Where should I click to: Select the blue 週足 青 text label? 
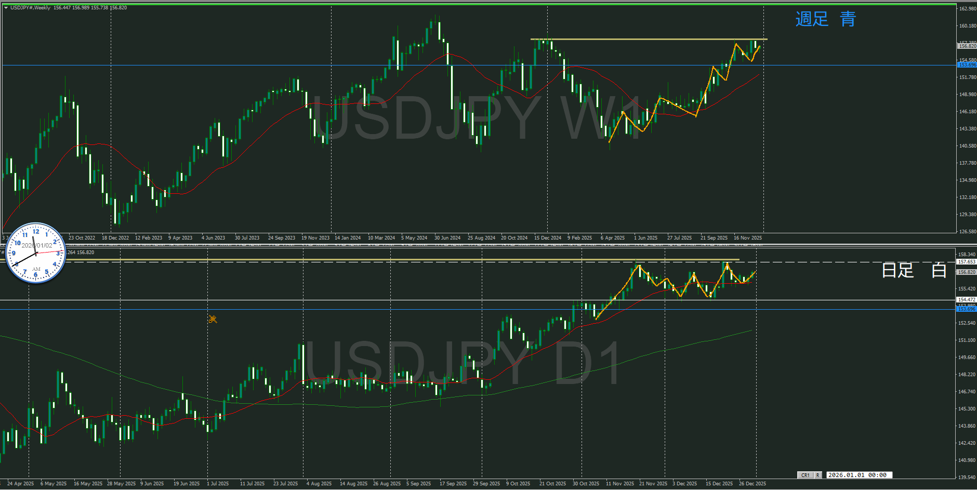coord(825,19)
